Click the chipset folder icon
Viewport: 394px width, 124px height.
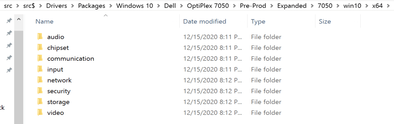point(40,48)
